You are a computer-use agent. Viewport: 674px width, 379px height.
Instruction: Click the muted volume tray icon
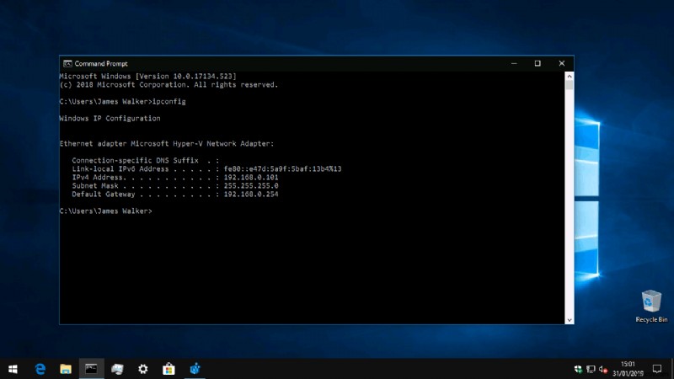click(602, 369)
